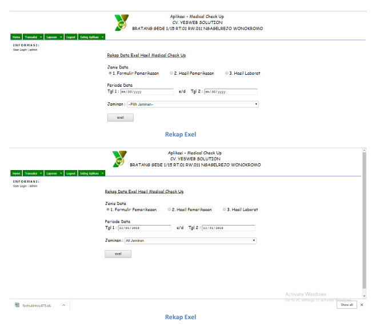Select 3. Hasil Laborat radio in top form
Screen dimensions: 376x330
(226, 73)
